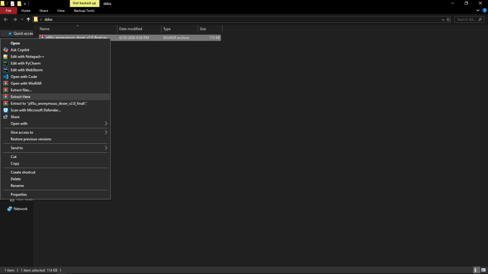Refresh the ddos folder view
The width and height of the screenshot is (488, 274).
[x=448, y=20]
